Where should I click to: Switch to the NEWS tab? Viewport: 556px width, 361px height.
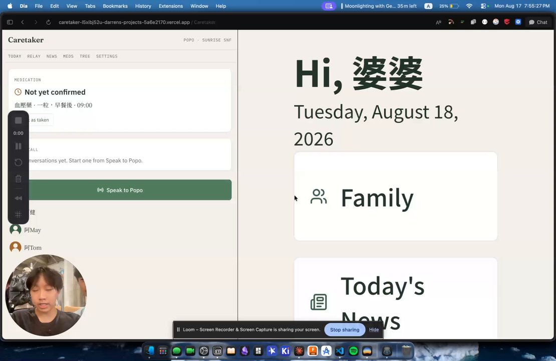pos(52,56)
